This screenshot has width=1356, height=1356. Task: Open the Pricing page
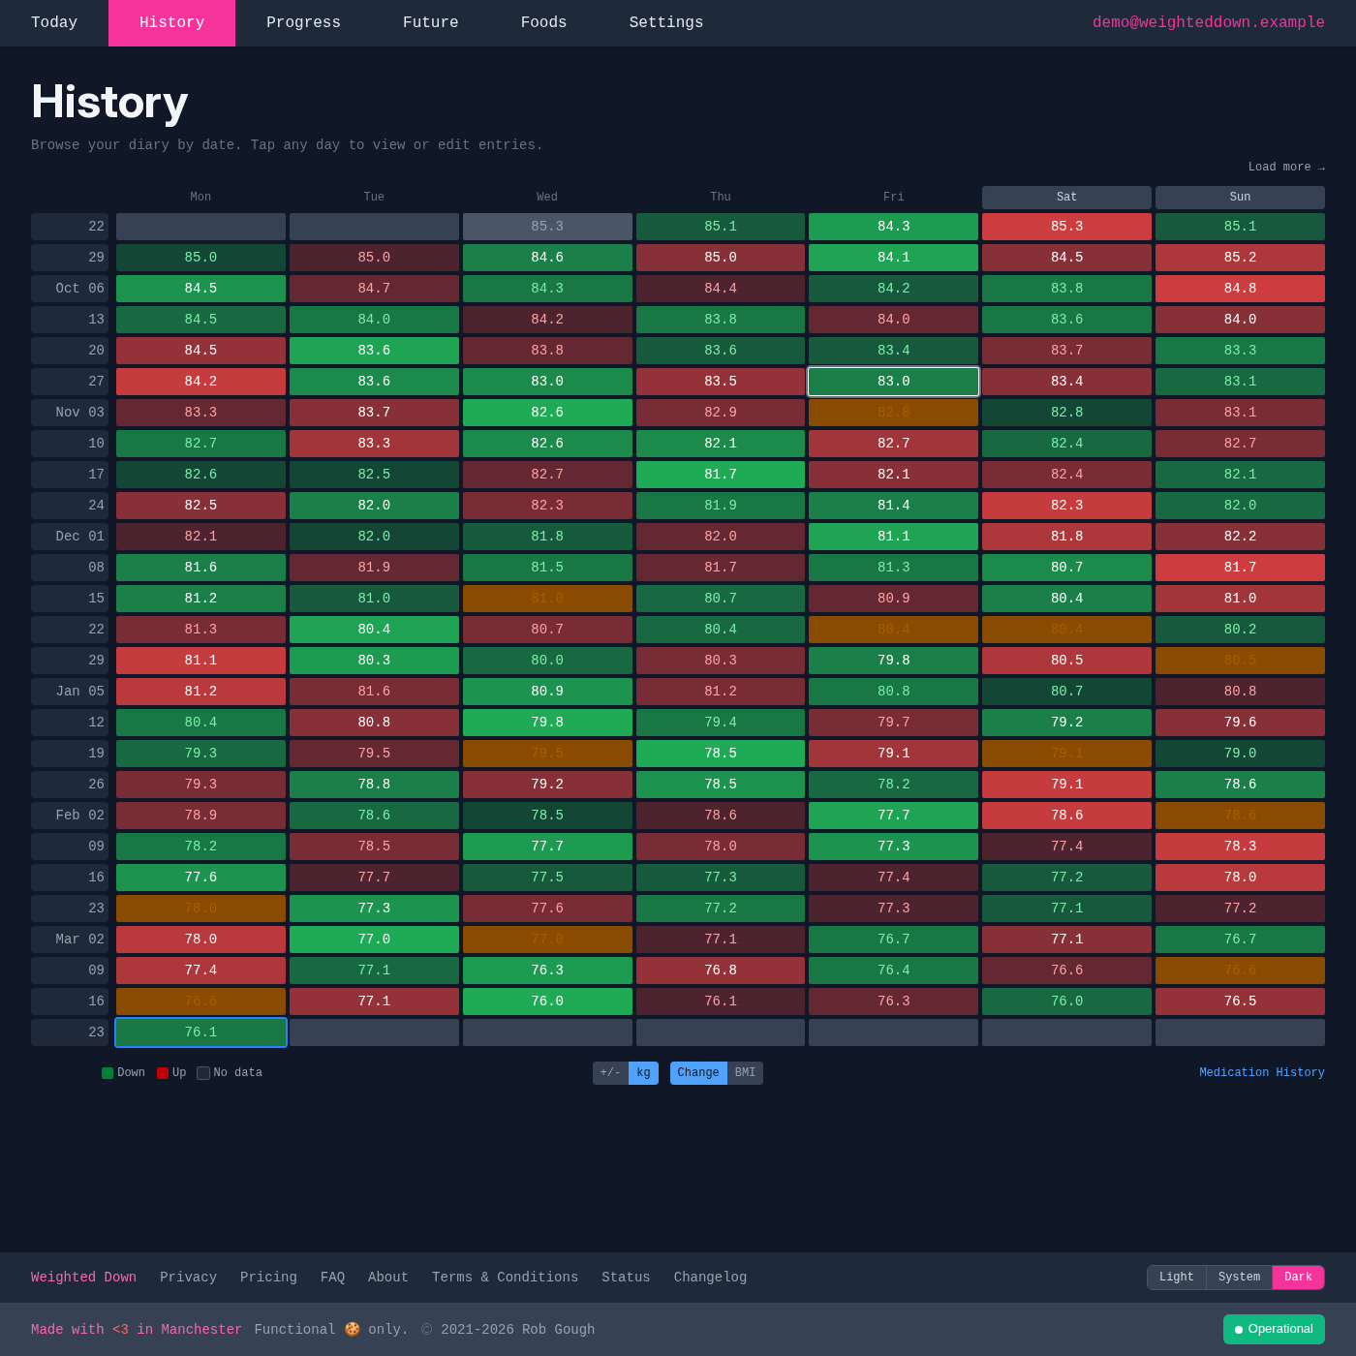point(268,1278)
